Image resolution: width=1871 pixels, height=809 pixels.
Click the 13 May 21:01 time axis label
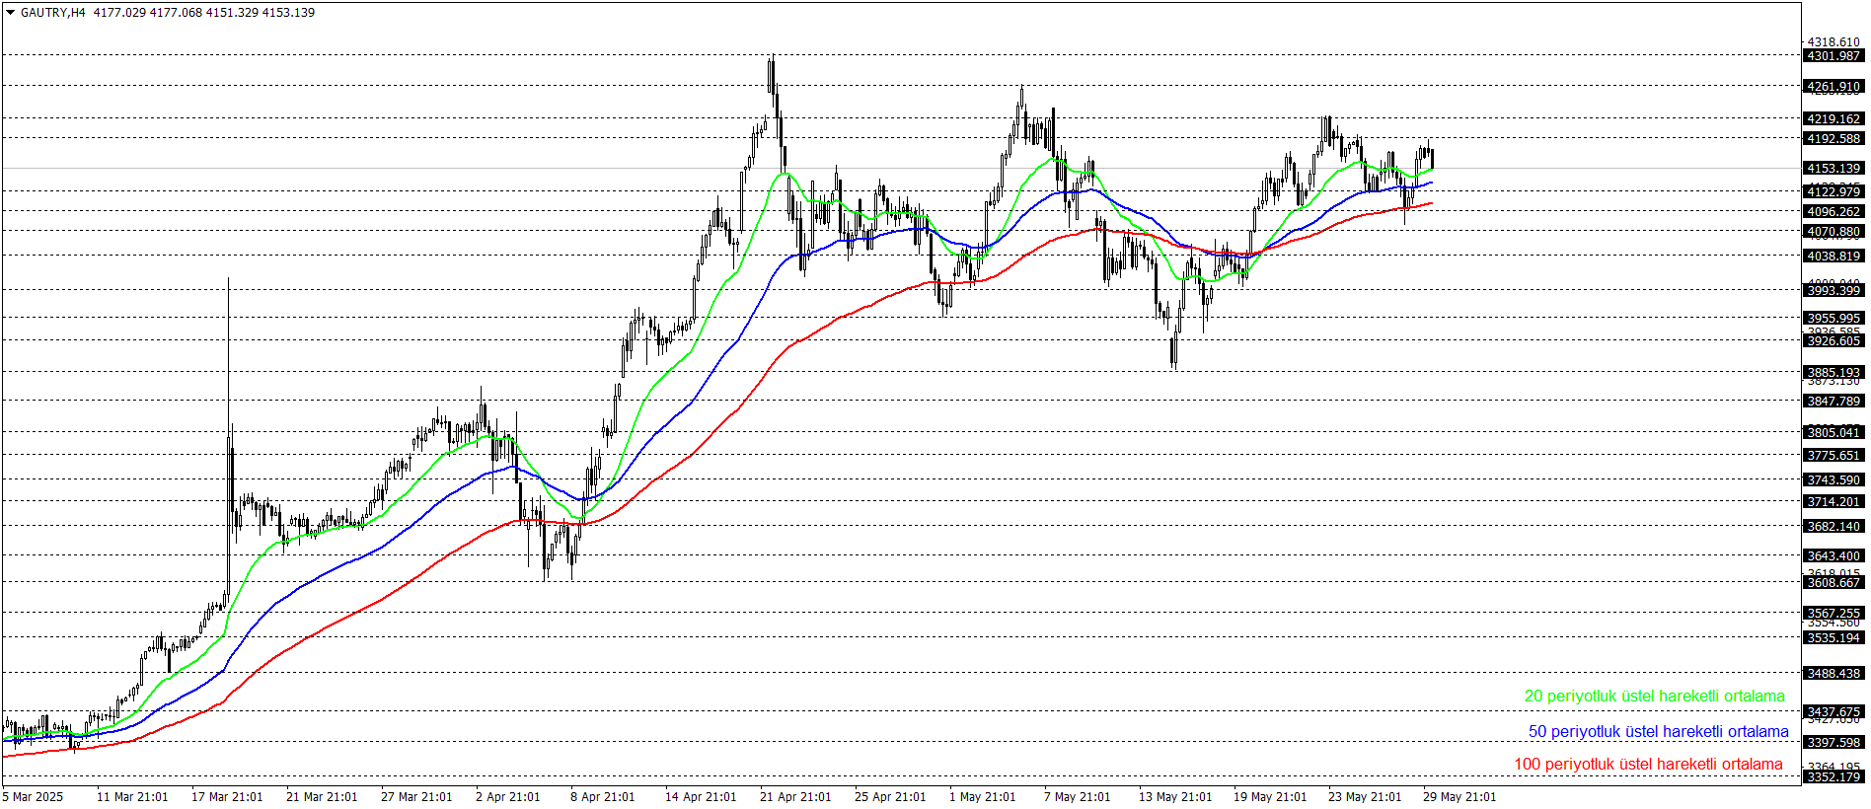pos(1175,797)
